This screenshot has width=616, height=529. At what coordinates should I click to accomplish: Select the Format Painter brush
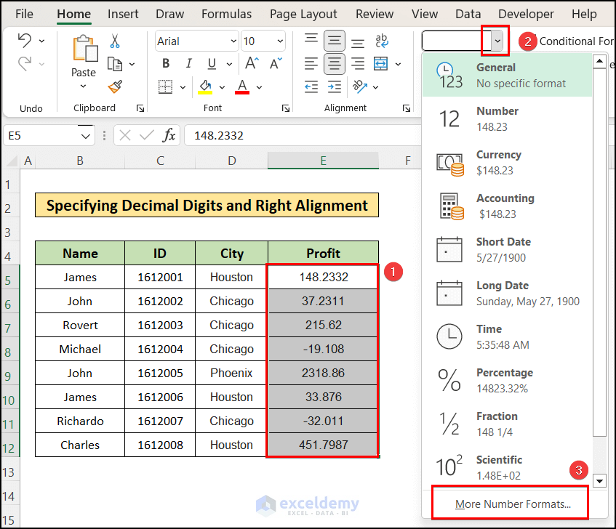(x=115, y=86)
